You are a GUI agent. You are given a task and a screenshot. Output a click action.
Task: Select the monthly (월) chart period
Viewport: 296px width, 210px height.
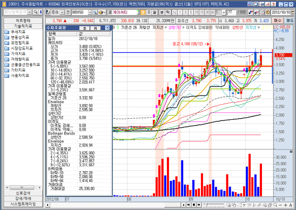154,12
